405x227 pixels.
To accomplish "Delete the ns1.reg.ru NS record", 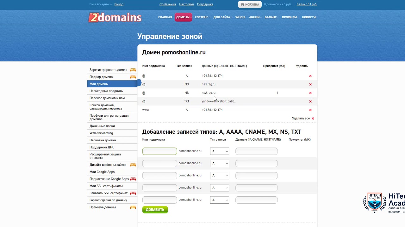I will click(x=310, y=84).
